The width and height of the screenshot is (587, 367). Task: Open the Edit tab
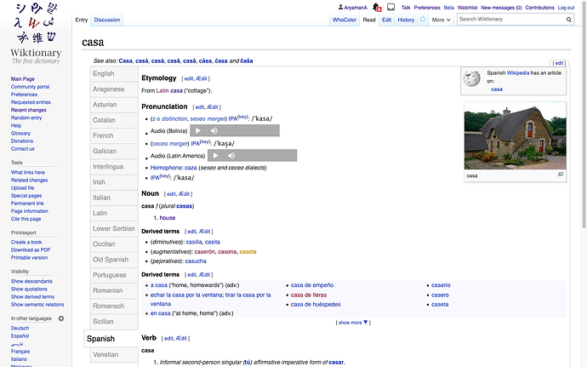(387, 20)
